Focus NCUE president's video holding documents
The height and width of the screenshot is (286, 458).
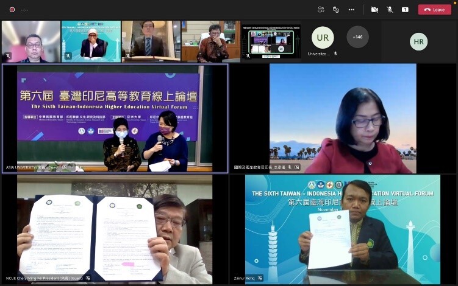115,229
